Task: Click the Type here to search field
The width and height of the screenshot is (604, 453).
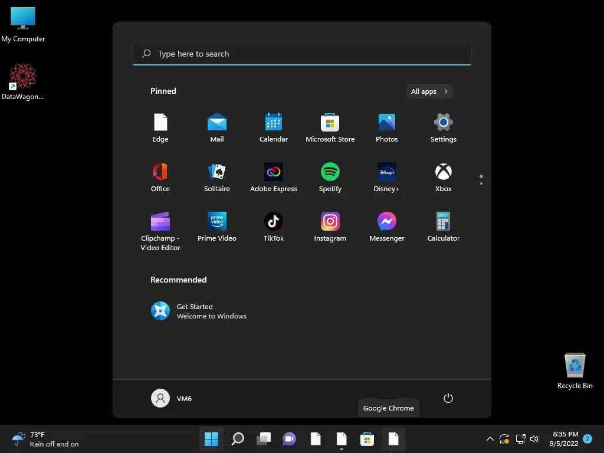Action: (302, 54)
